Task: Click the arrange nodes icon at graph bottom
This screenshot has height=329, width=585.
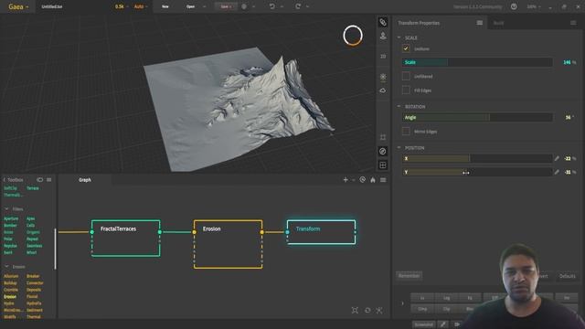Action: [379, 310]
